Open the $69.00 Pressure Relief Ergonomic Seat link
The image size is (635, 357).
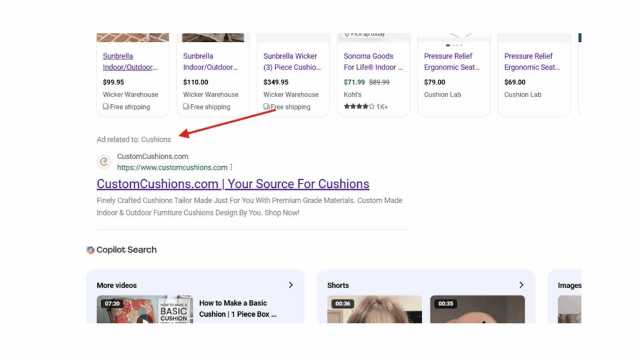click(531, 61)
